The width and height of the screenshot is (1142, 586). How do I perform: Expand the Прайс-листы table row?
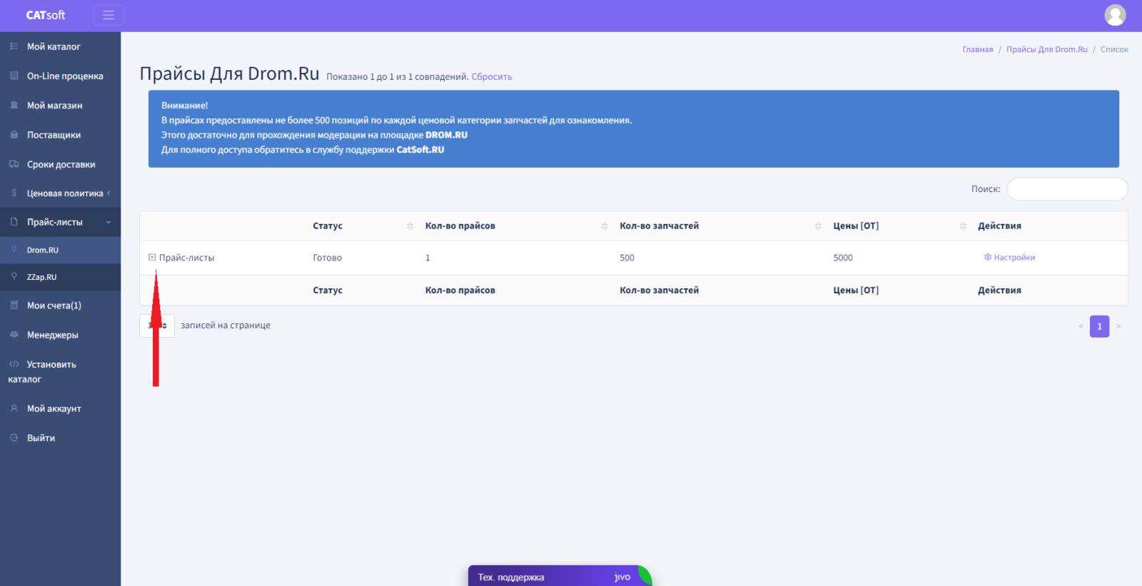[x=152, y=257]
